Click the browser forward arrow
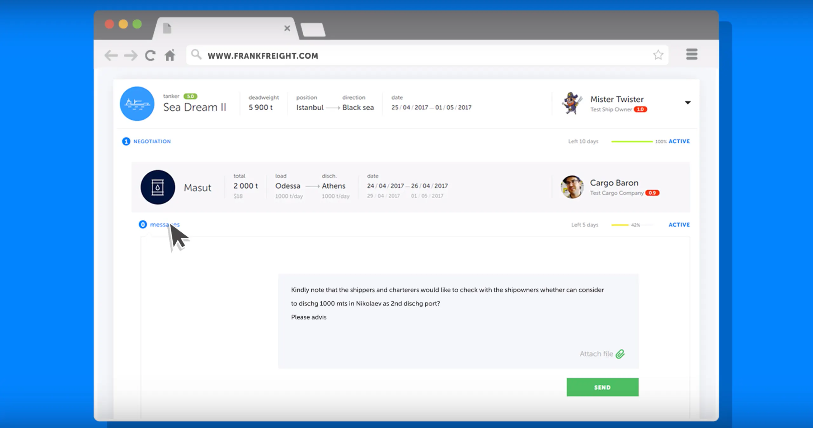Screen dimensions: 813x428 pos(131,55)
